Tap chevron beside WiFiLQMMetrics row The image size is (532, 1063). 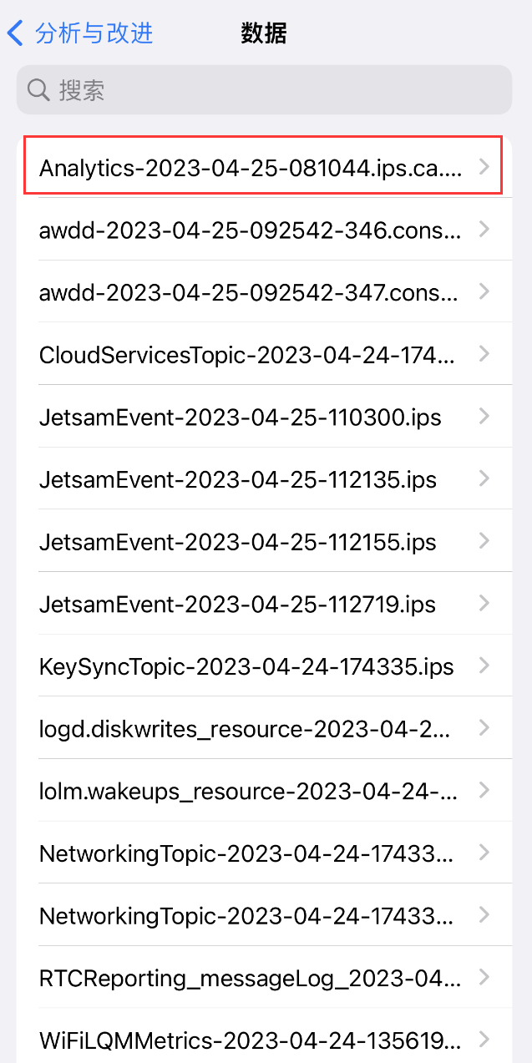coord(484,1040)
